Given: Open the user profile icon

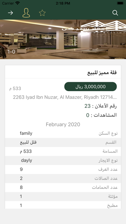Looking at the screenshot, I should pos(26,13).
